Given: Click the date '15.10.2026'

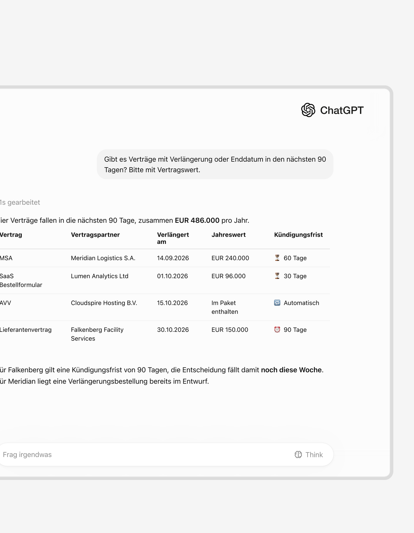Looking at the screenshot, I should pyautogui.click(x=172, y=303).
